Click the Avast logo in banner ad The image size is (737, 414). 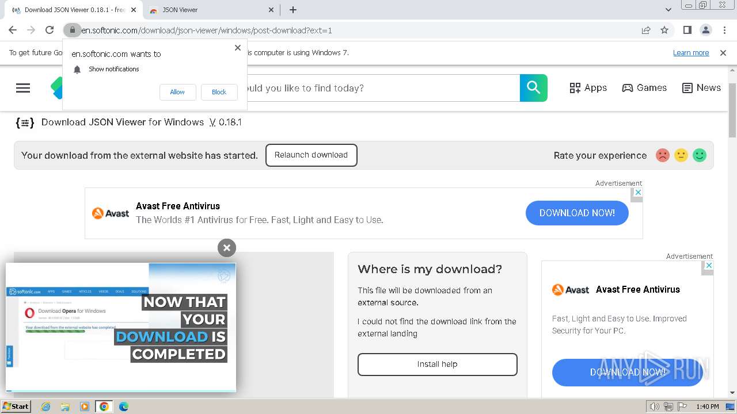(111, 213)
